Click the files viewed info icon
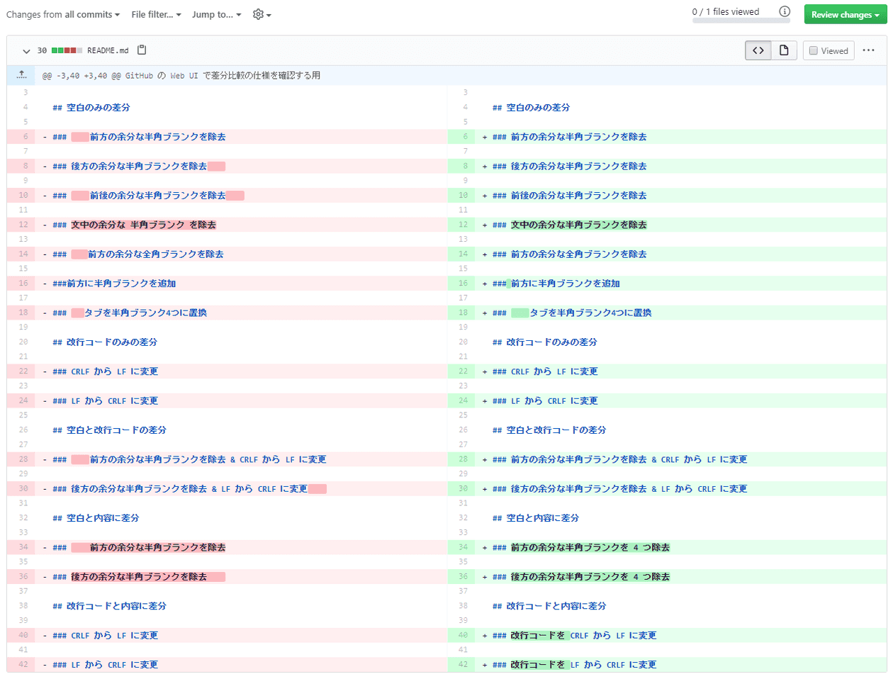Viewport: 893px width, 679px height. coord(785,12)
